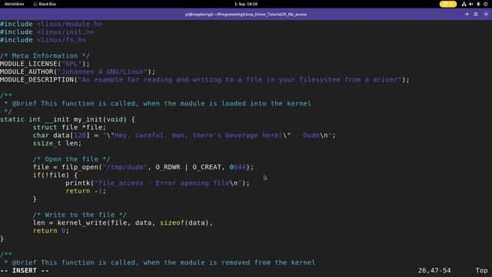Open the Aktivitäten overview

coord(14,4)
